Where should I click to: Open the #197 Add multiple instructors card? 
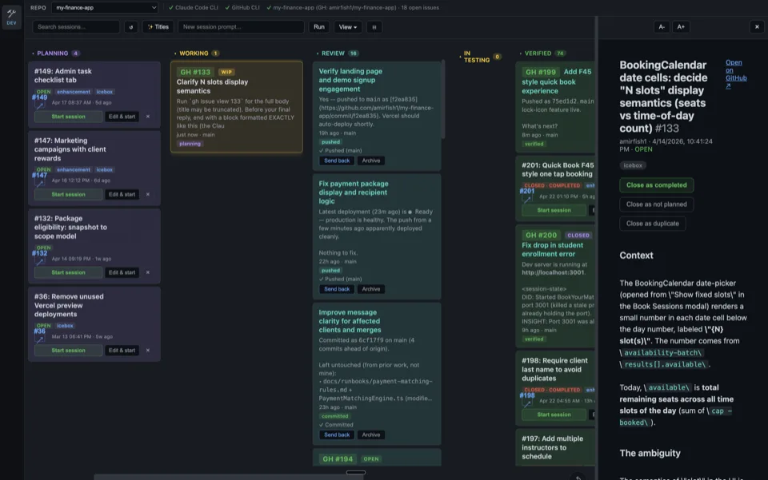pos(555,446)
